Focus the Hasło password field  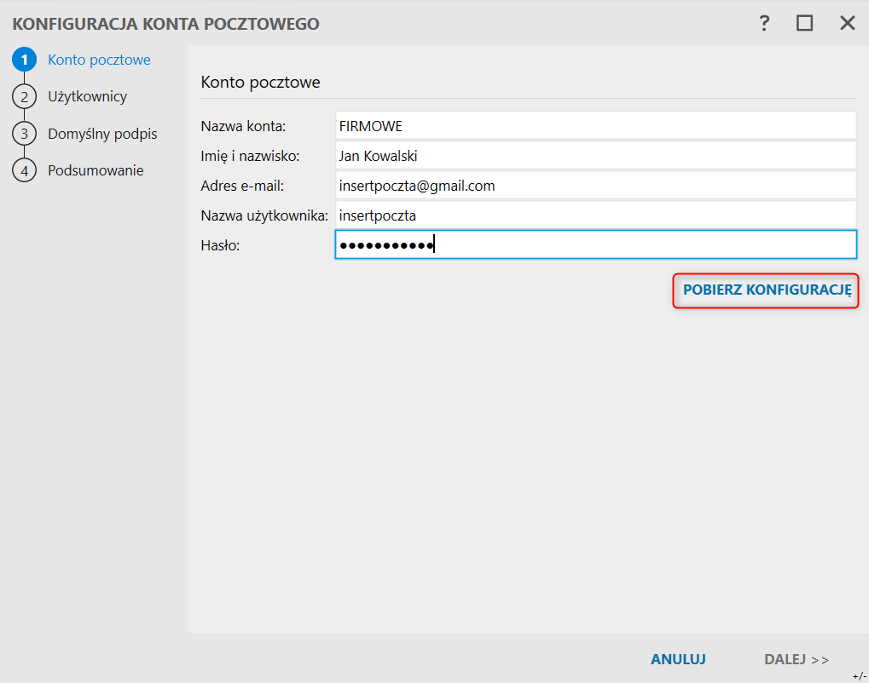[595, 245]
